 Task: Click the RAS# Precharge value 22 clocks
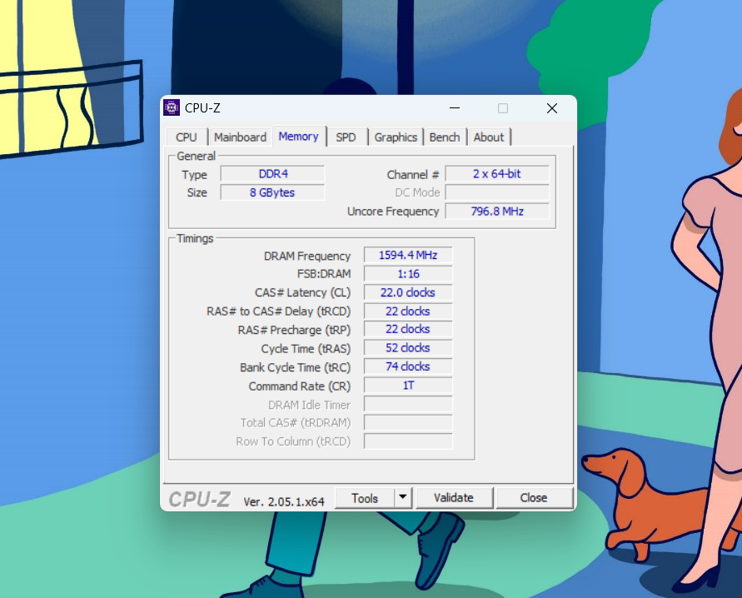(x=408, y=329)
